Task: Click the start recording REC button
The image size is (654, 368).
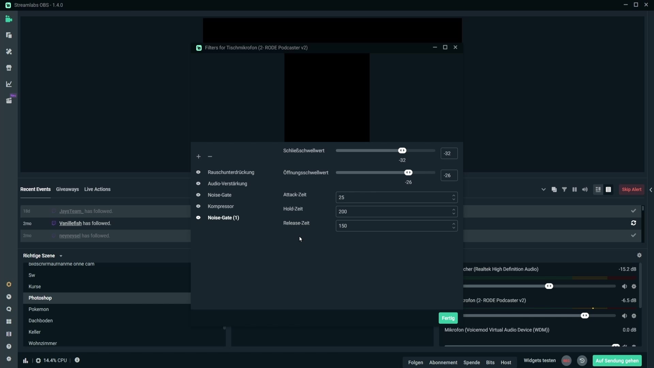Action: coord(566,361)
